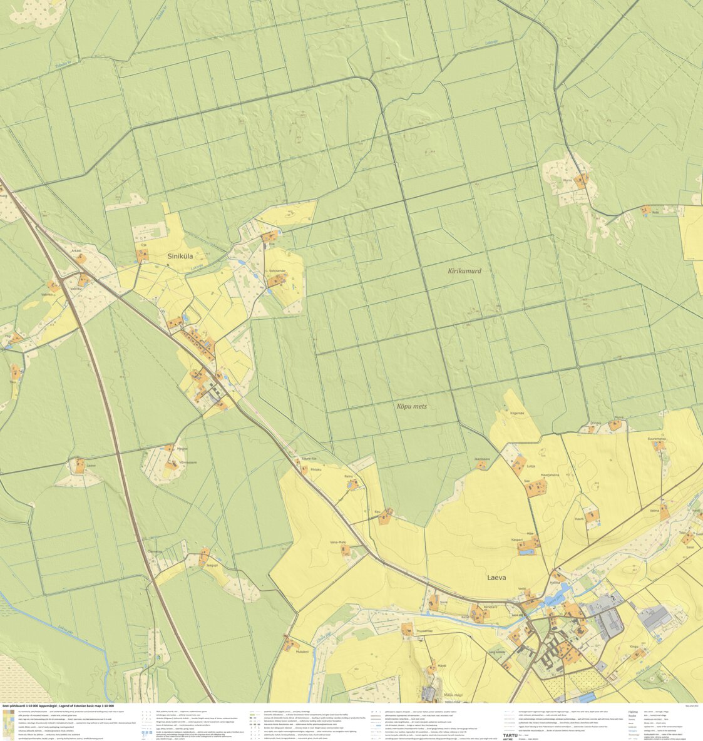
Task: Open the TARTU map sheet reference block
Action: 511,735
